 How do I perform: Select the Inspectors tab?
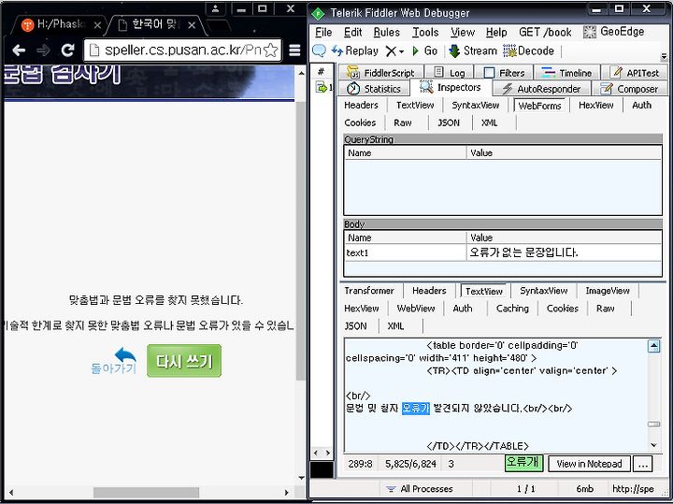pyautogui.click(x=451, y=88)
